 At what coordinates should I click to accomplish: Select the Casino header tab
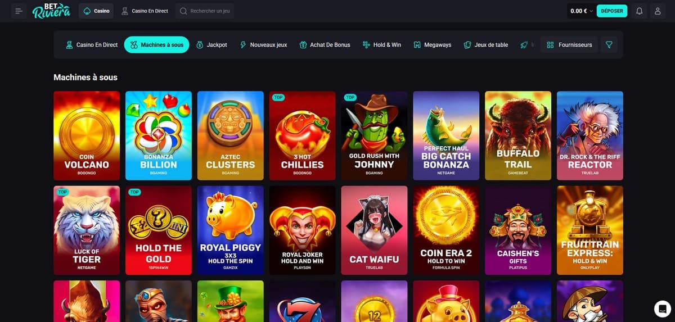tap(96, 11)
